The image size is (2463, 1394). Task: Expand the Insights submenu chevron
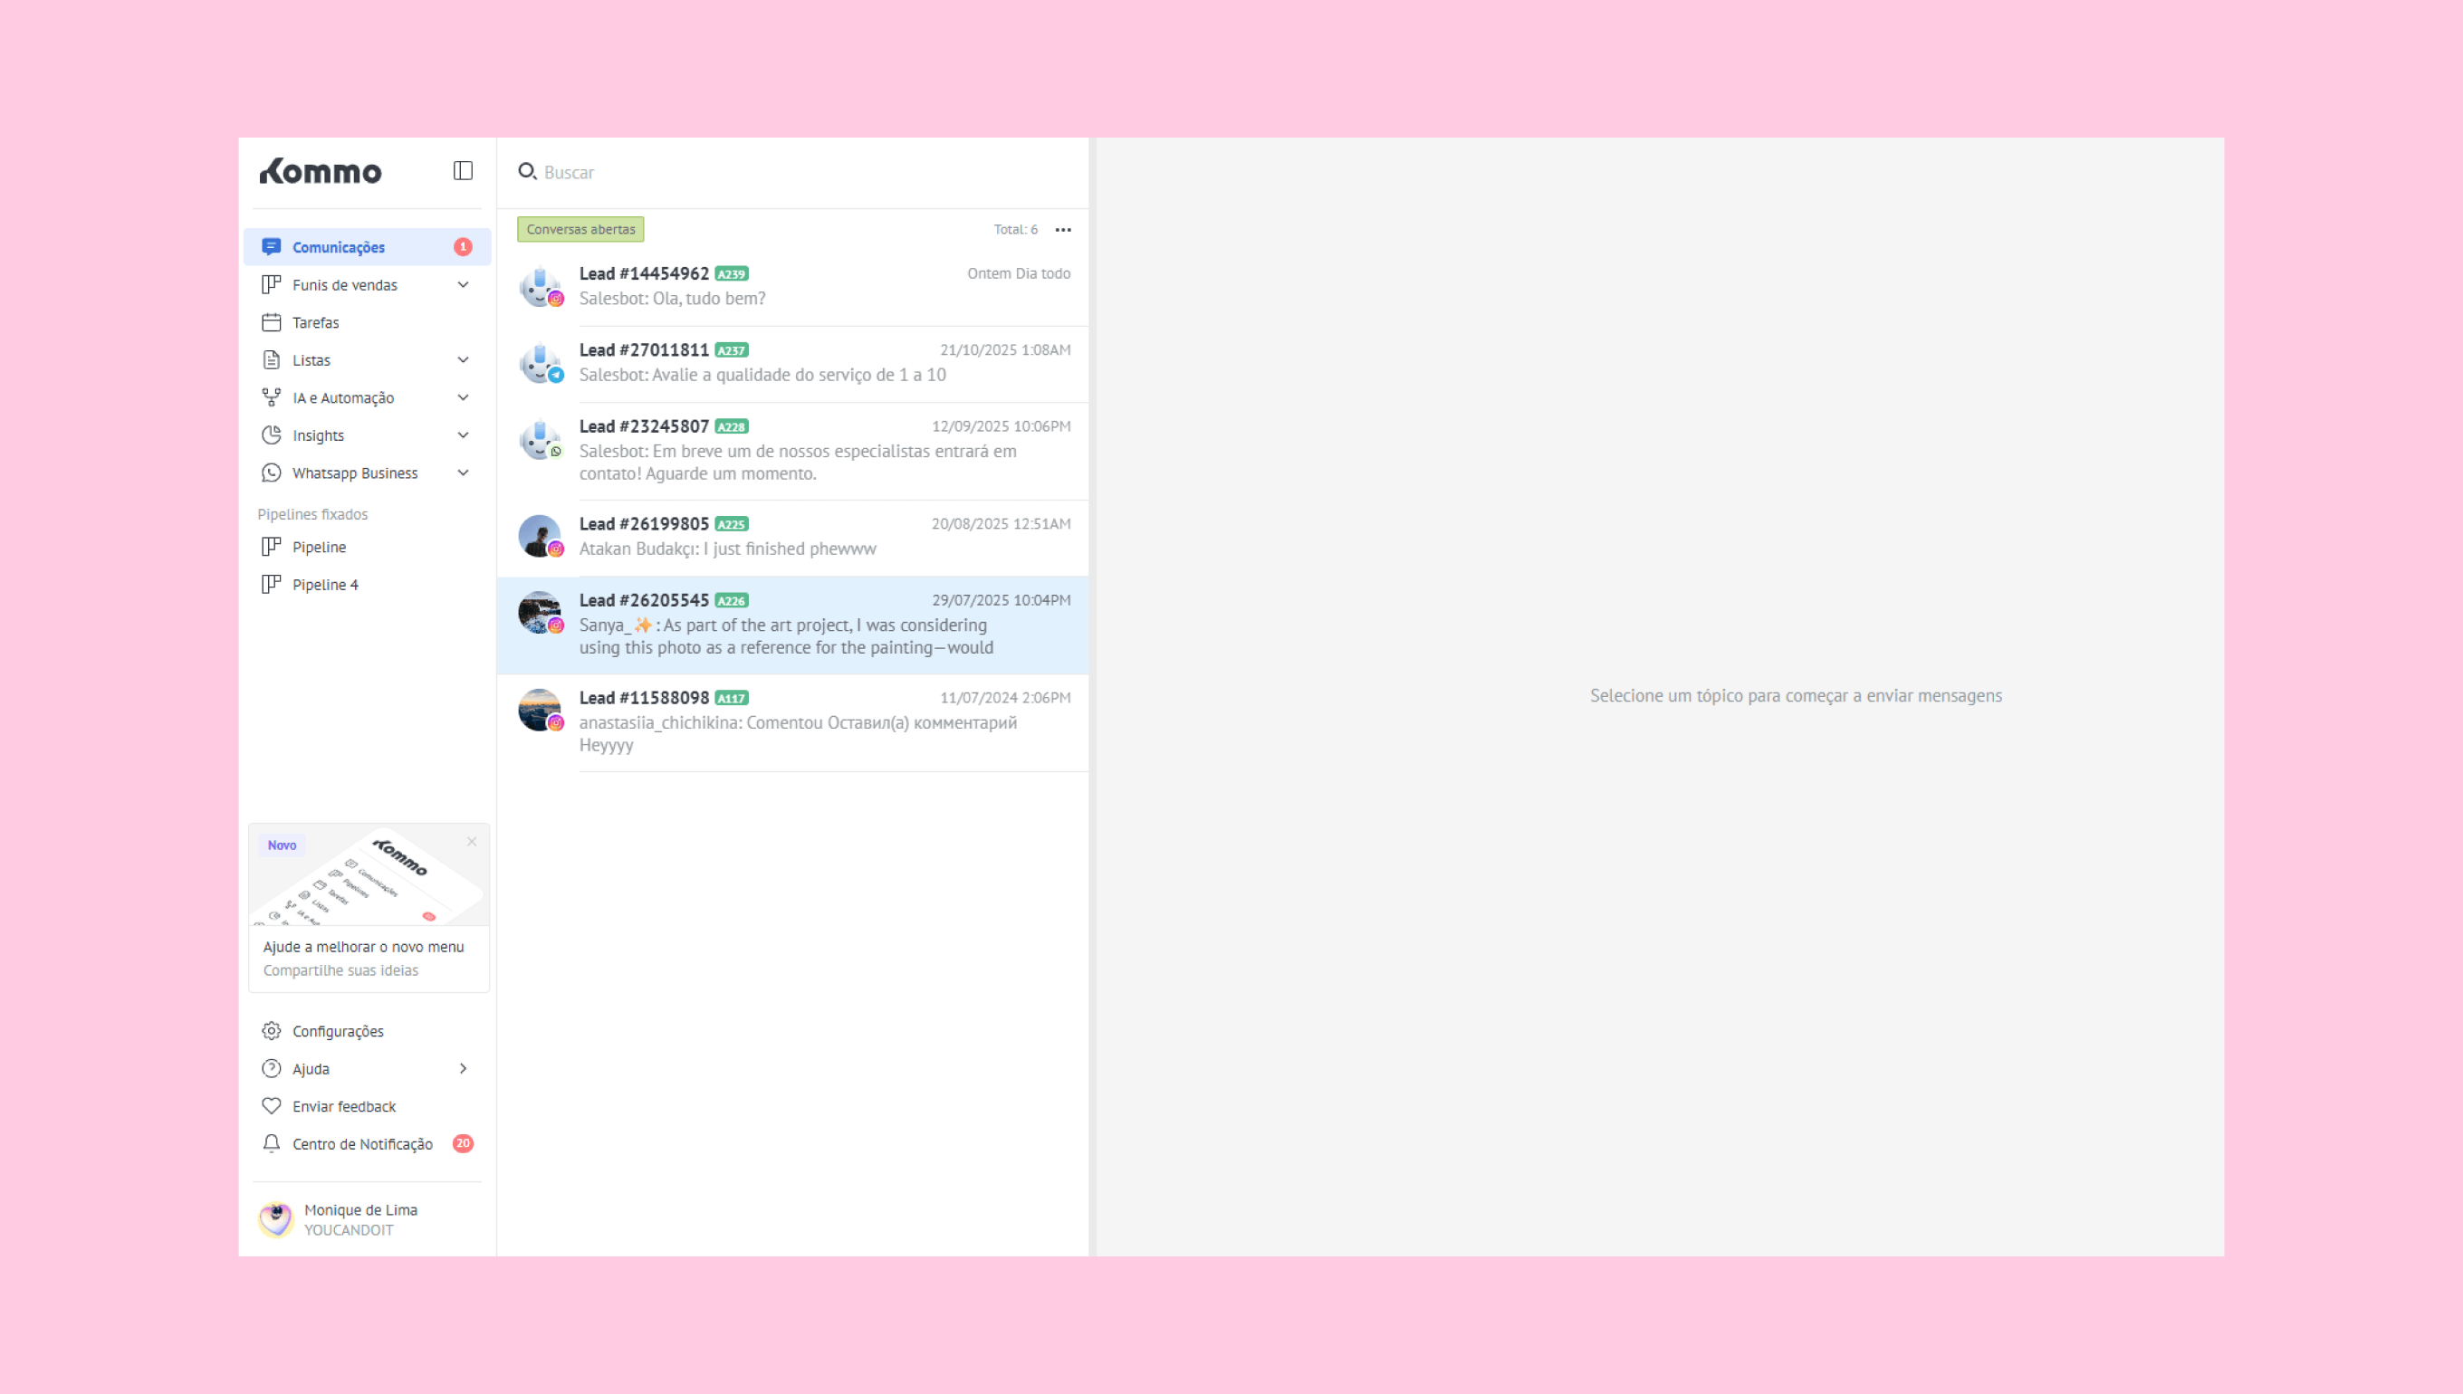[463, 435]
